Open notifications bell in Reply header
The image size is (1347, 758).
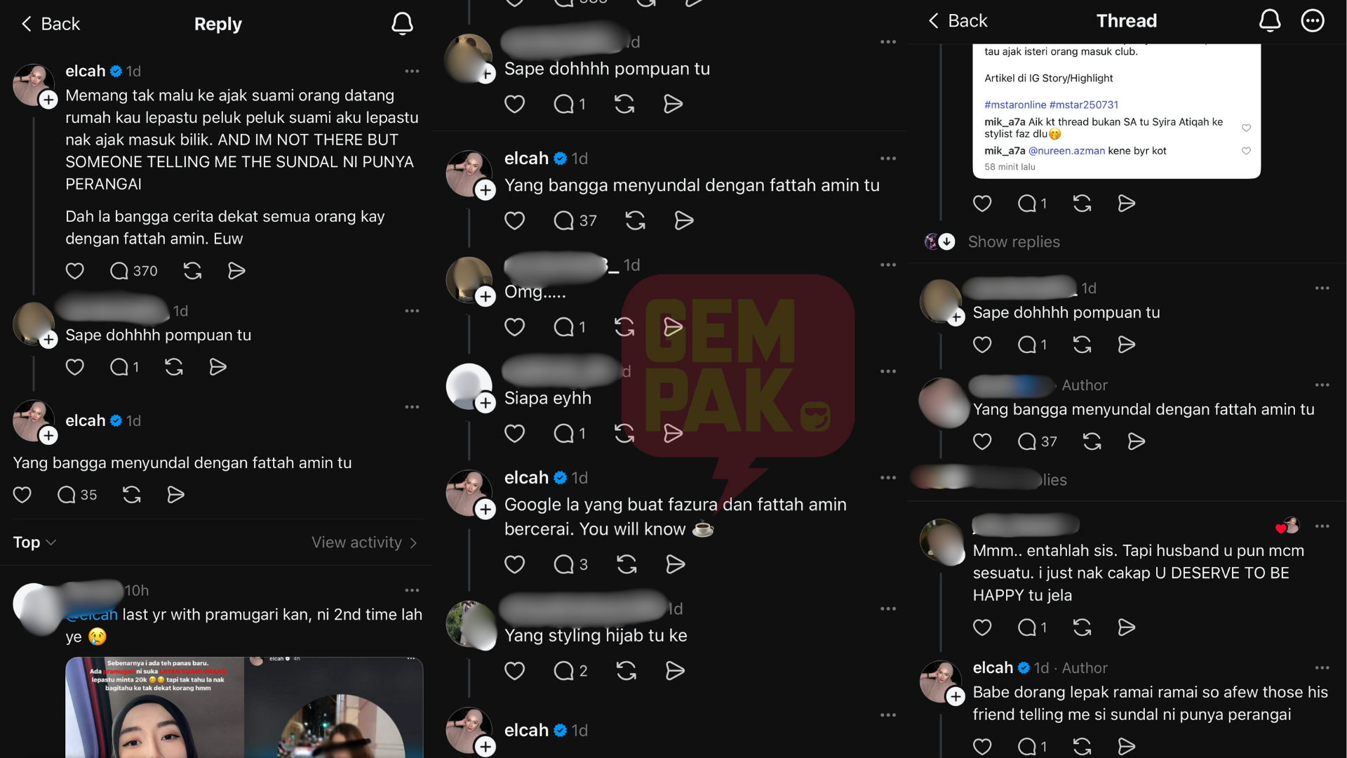coord(402,24)
